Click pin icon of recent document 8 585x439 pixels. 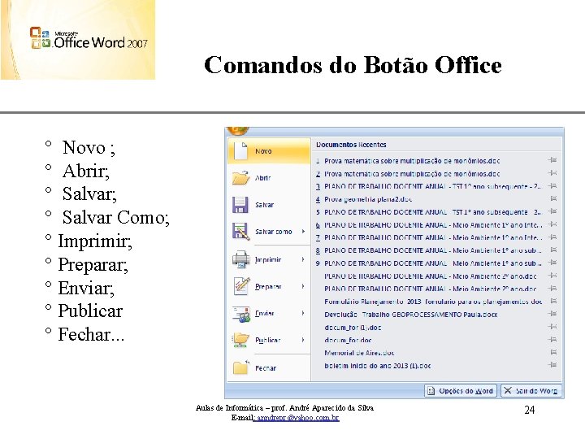coord(553,250)
